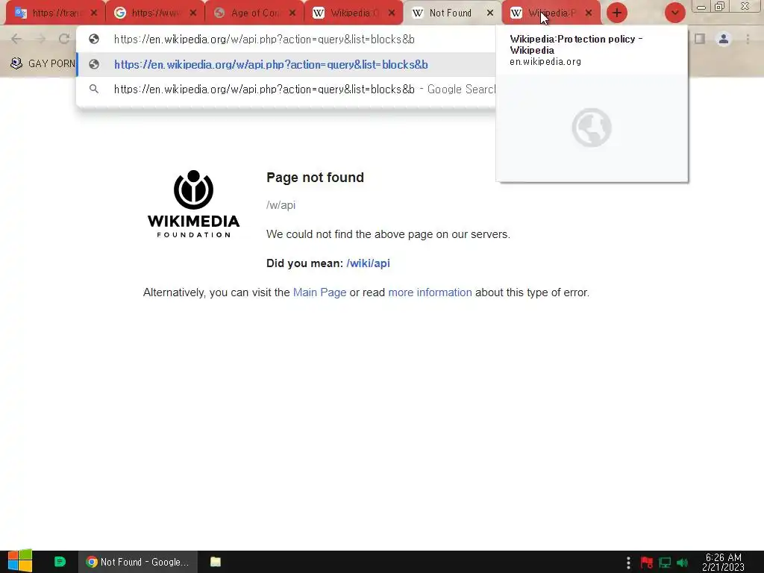Open the more information link
The image size is (764, 573).
point(430,292)
